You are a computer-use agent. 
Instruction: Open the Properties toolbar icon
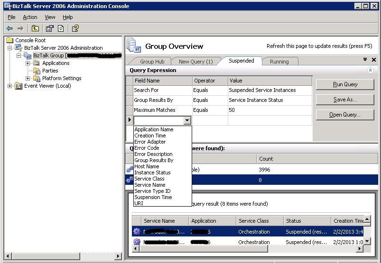[x=49, y=28]
